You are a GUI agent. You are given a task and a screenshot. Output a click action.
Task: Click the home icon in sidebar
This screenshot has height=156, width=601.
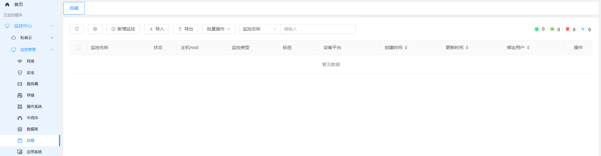pyautogui.click(x=7, y=4)
